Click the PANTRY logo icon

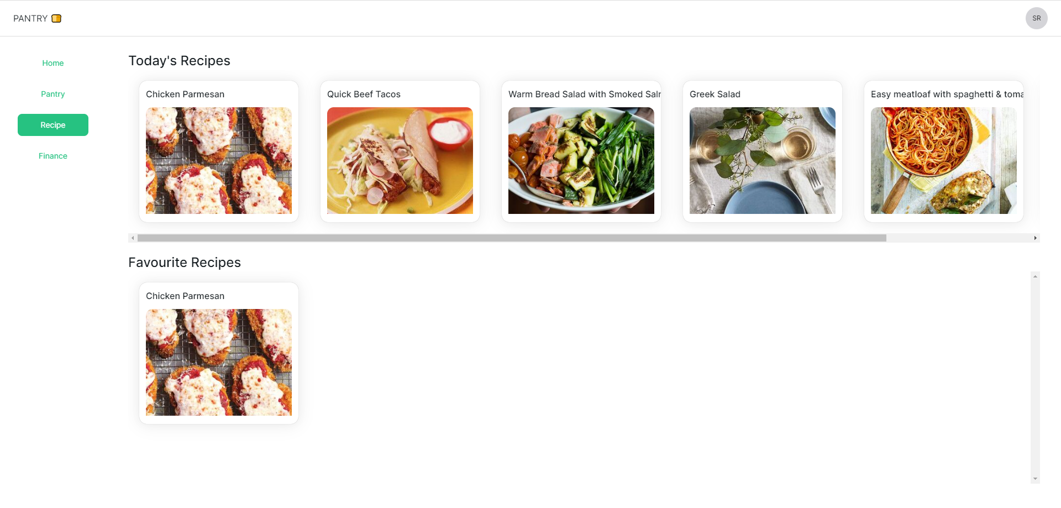56,18
